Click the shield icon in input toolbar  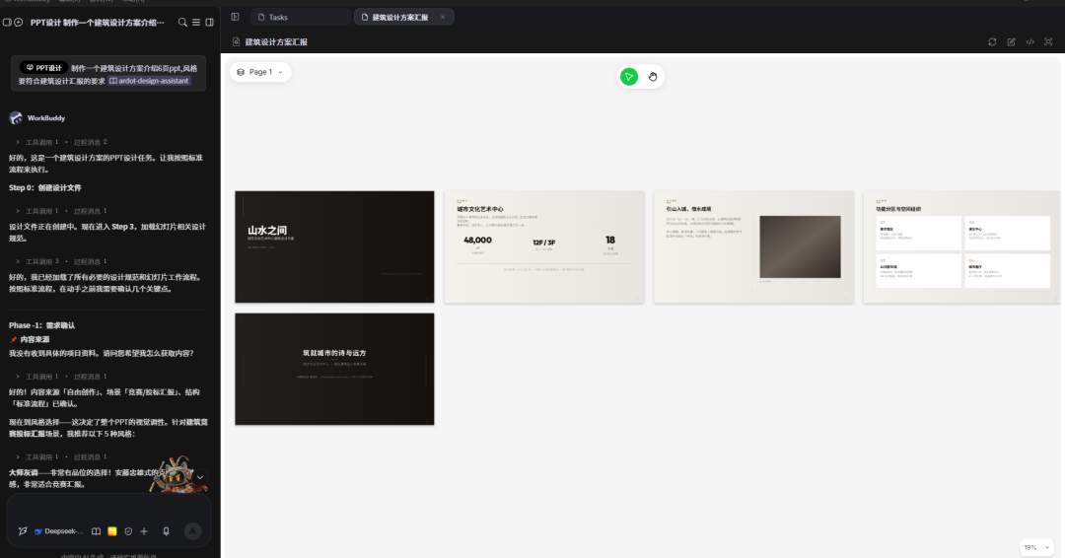[x=128, y=531]
